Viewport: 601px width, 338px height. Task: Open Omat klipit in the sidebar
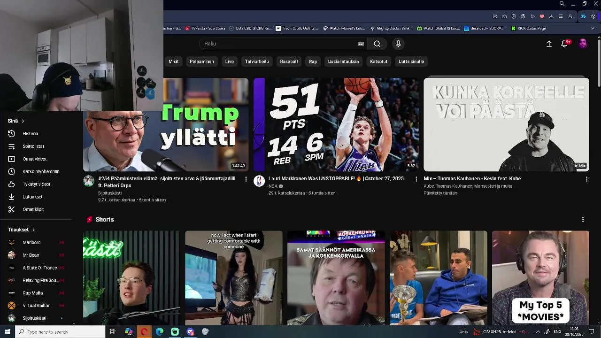pos(35,210)
